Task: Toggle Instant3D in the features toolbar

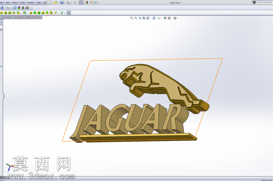Action: [x=69, y=13]
